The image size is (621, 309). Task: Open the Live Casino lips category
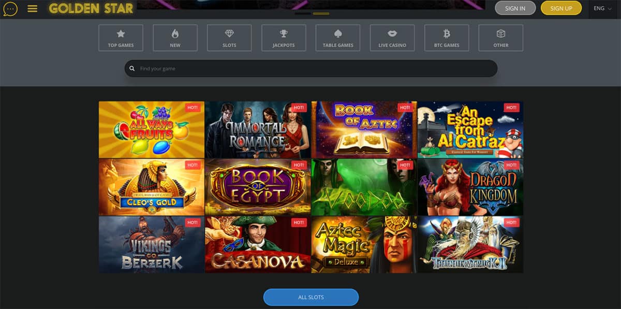[x=392, y=38]
